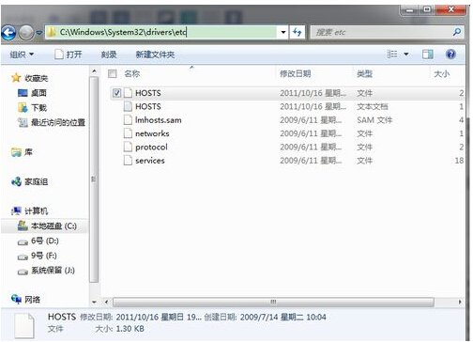Sort by the 名称 column header
This screenshot has height=342, width=473.
pyautogui.click(x=132, y=74)
